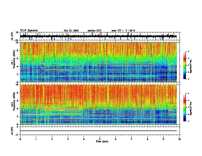202x156 pixels.
Task: Click time axis tick label "5"
Action: 100,139
